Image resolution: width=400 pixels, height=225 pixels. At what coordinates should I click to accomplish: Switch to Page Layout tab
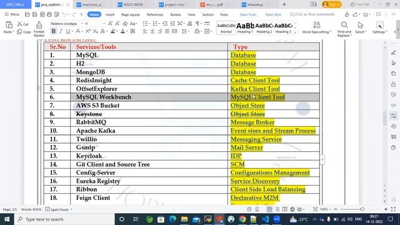coord(131,14)
